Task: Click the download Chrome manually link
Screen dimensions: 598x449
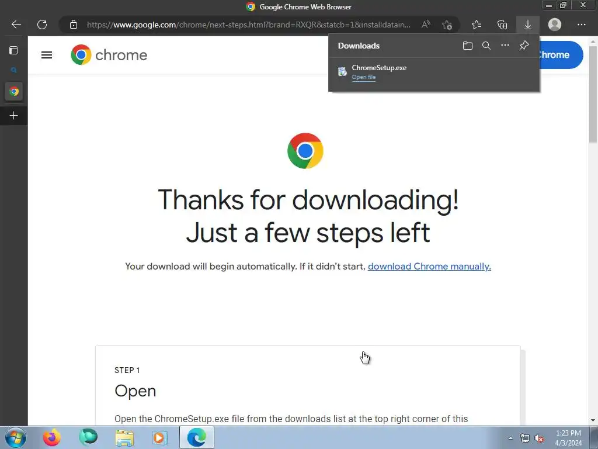Action: tap(429, 267)
